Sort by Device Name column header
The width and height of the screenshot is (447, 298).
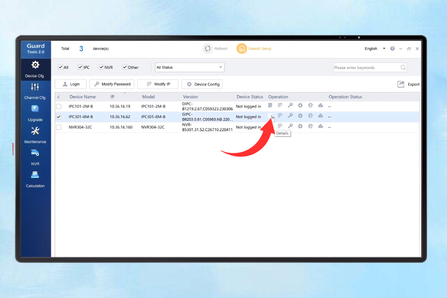coord(82,97)
